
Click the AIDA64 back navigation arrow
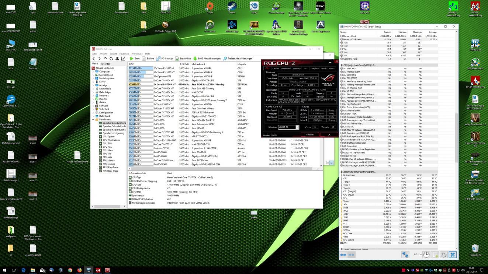click(x=94, y=59)
